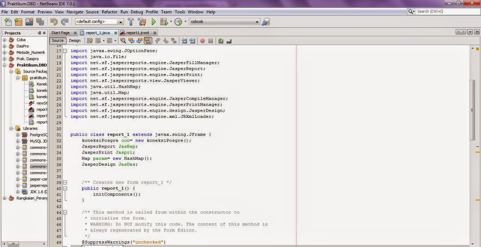
Task: Build the project with the hammer icon
Action: [x=130, y=21]
